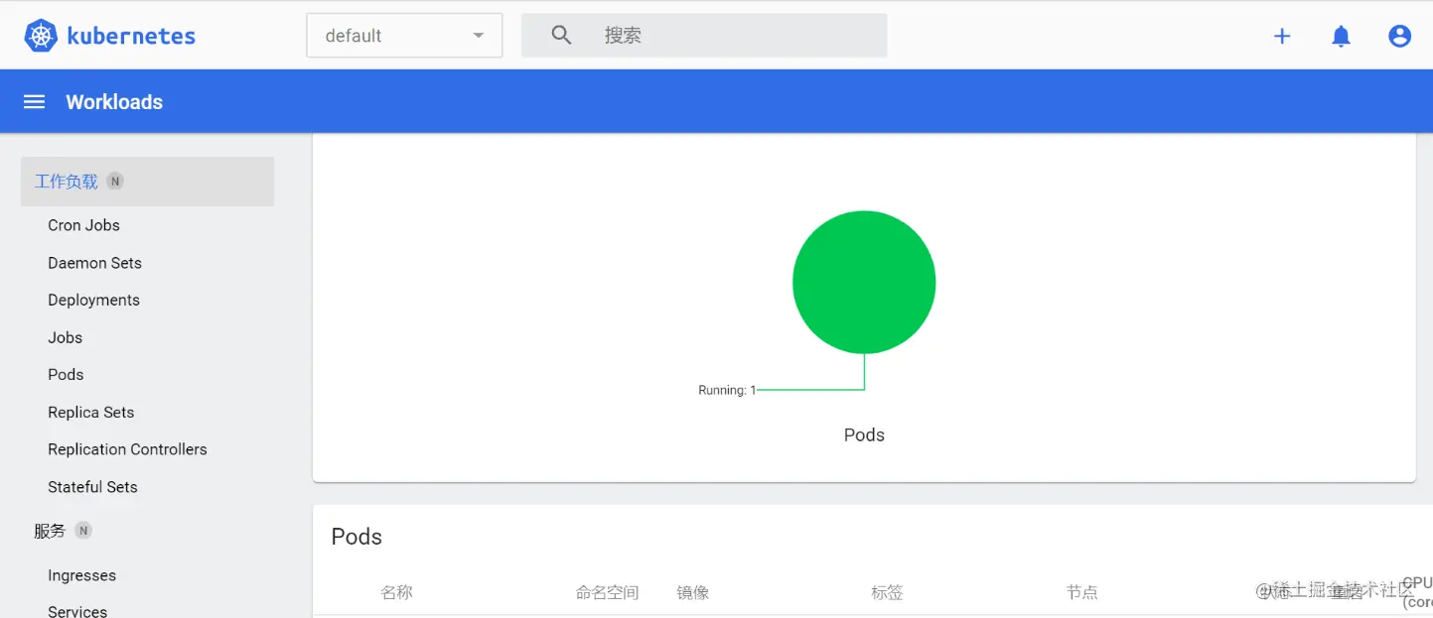1433x618 pixels.
Task: Focus the 搜索 search field
Action: pyautogui.click(x=704, y=36)
